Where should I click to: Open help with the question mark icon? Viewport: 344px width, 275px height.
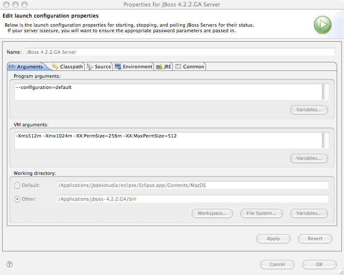[9, 264]
